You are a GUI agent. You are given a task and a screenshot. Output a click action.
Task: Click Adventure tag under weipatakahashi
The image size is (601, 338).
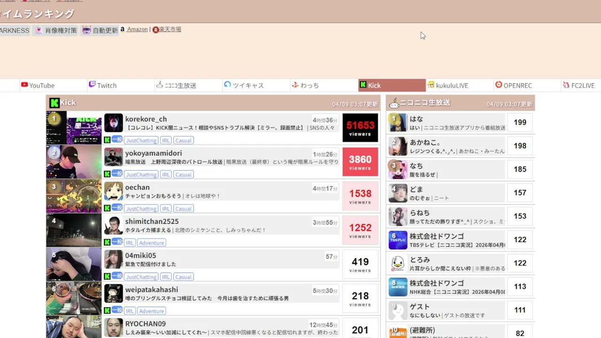pos(152,311)
